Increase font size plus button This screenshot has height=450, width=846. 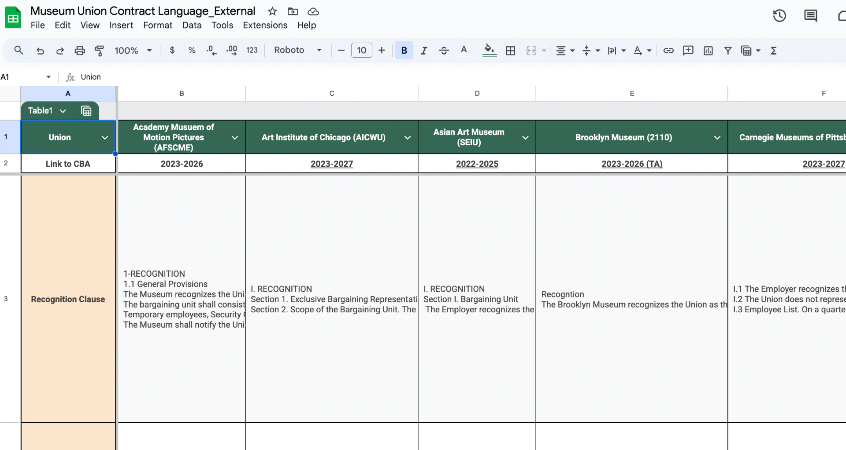coord(382,50)
